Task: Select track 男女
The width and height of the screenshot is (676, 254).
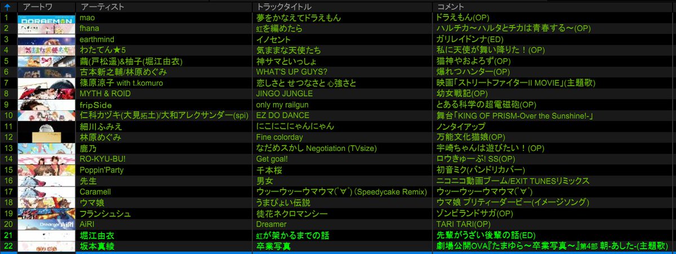Action: [265, 181]
